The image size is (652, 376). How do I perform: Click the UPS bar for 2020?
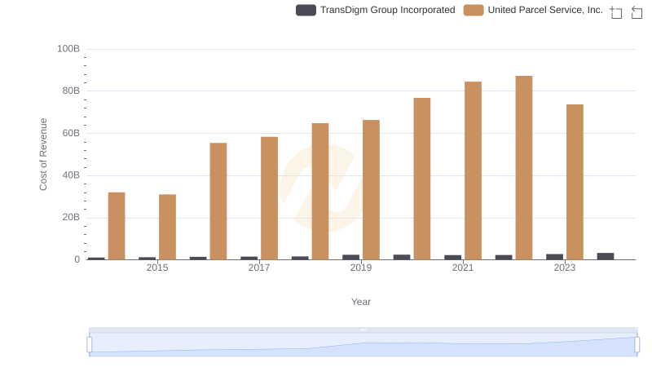tap(422, 179)
